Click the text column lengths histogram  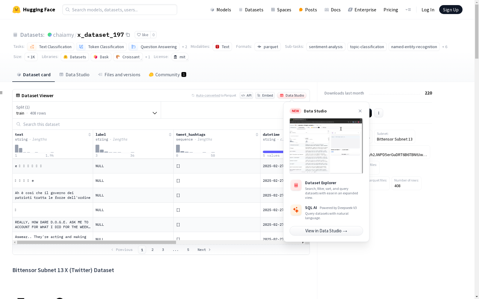point(34,149)
